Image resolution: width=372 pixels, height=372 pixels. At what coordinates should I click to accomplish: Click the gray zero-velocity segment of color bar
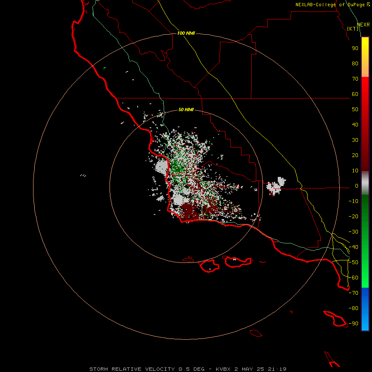365,183
